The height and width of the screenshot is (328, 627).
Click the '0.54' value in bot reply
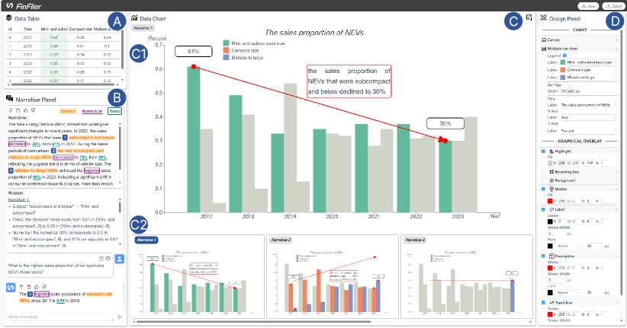tap(60, 301)
